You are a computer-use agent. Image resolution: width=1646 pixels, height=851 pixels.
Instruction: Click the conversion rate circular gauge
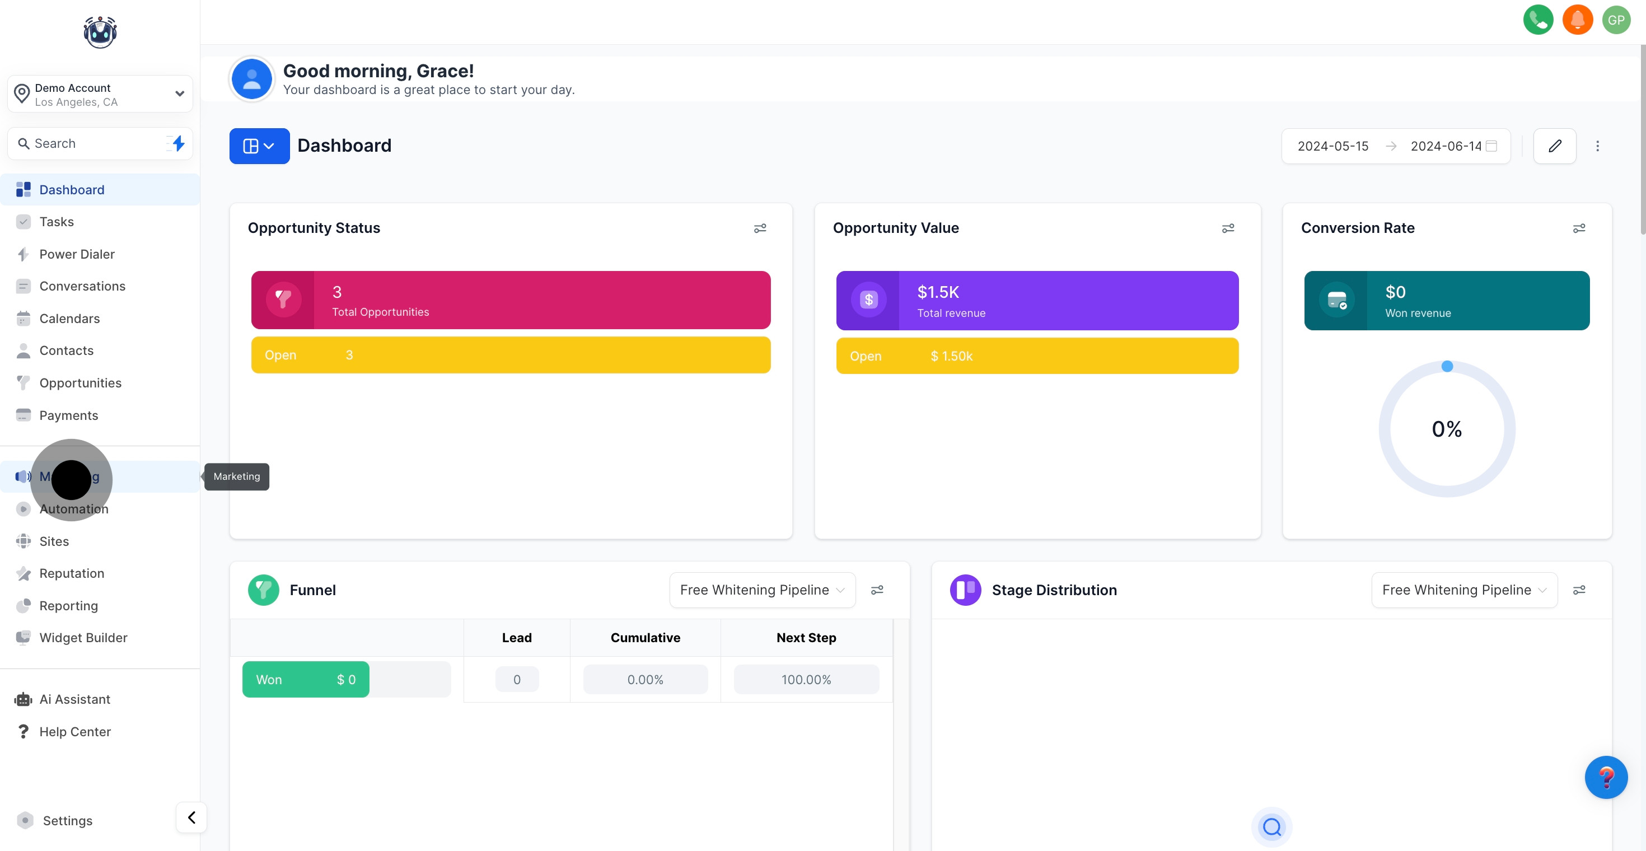pyautogui.click(x=1446, y=429)
